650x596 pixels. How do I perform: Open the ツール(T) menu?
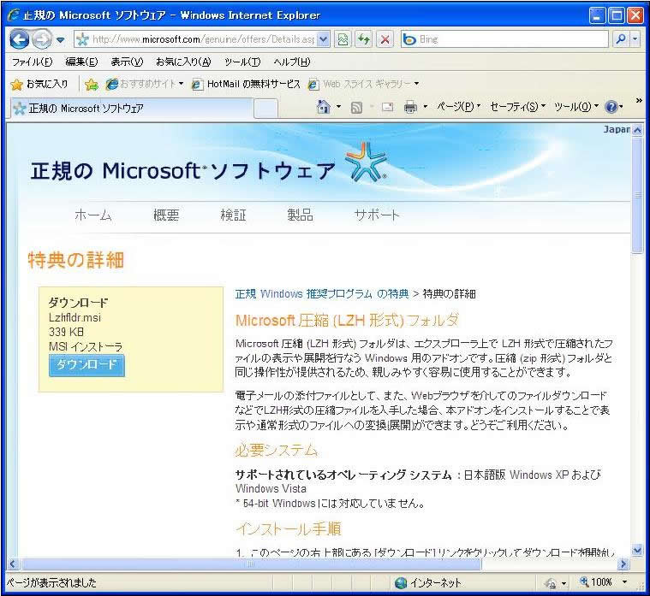click(242, 62)
